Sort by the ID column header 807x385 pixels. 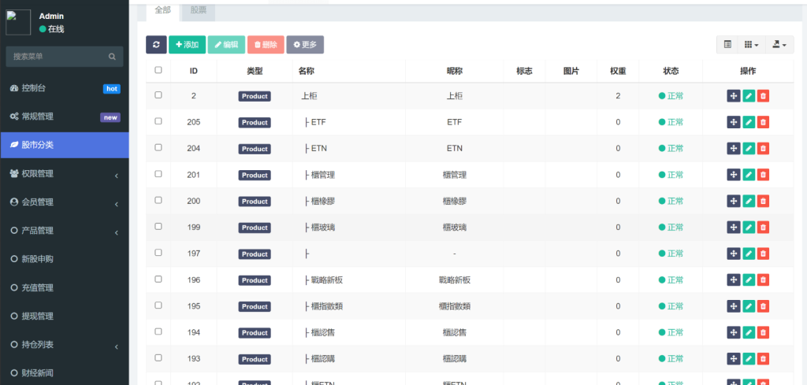[194, 71]
